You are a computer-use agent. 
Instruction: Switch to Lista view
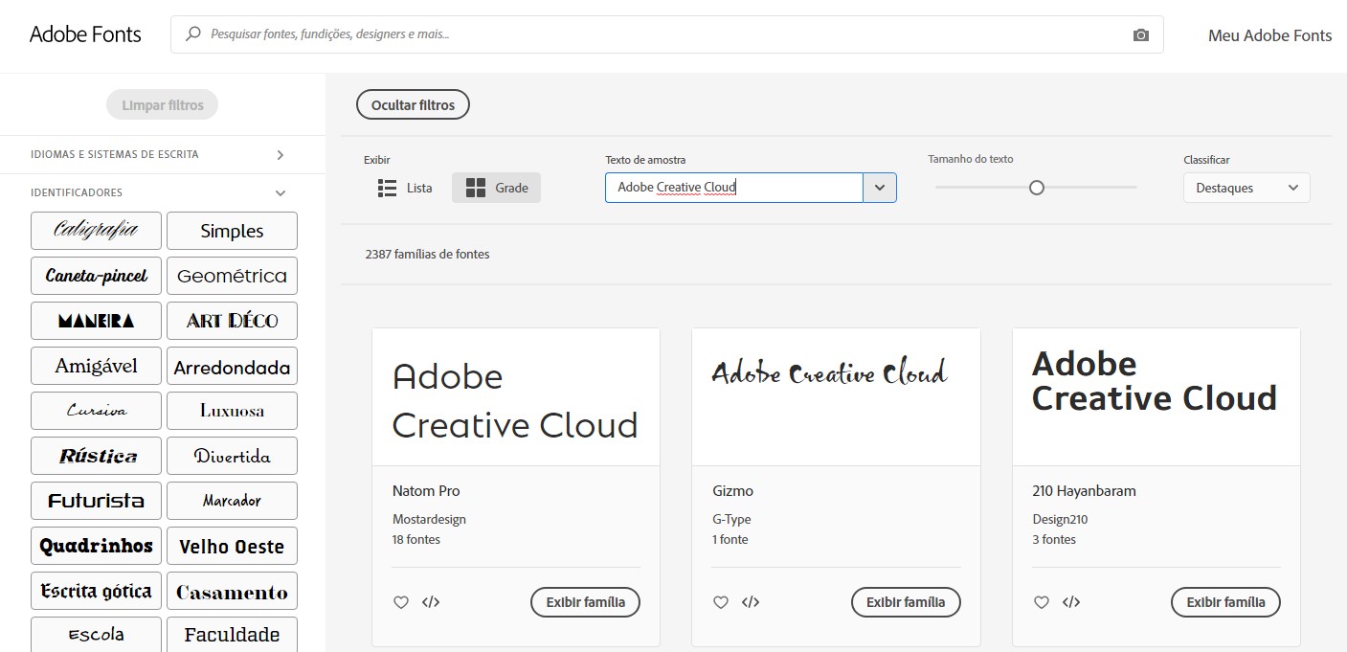(x=405, y=188)
